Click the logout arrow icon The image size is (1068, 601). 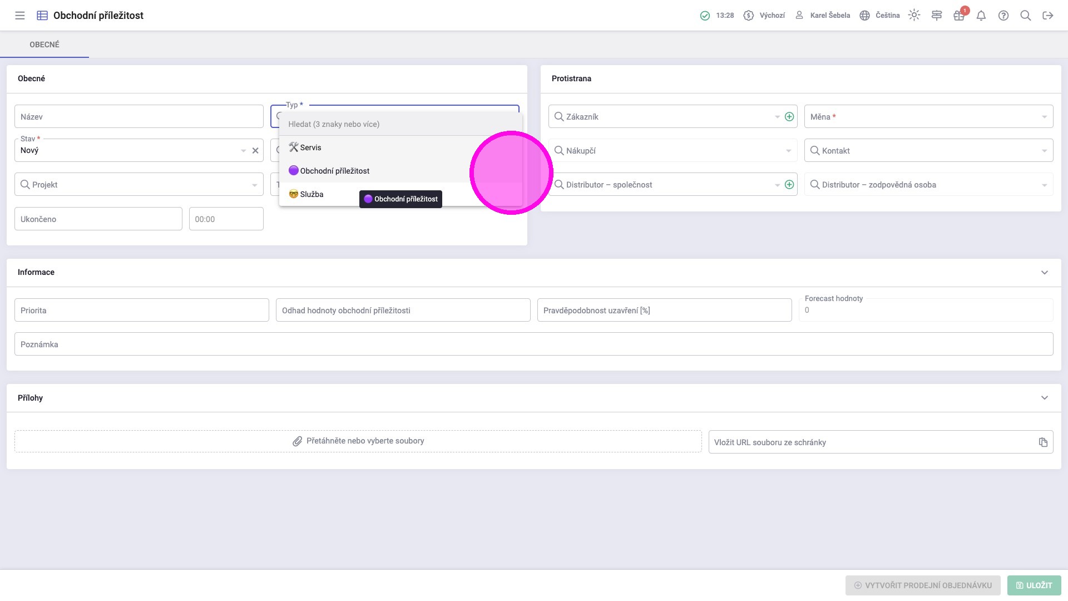pyautogui.click(x=1048, y=16)
